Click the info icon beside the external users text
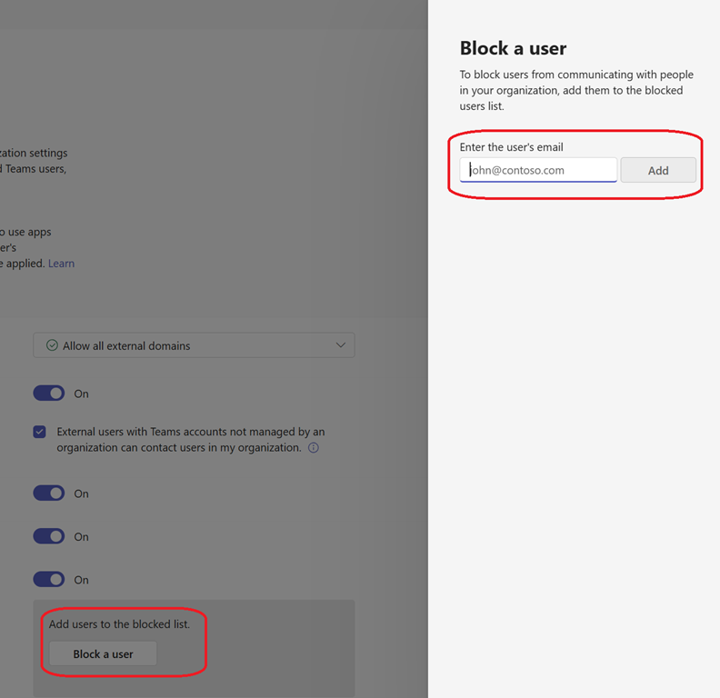 pyautogui.click(x=314, y=448)
